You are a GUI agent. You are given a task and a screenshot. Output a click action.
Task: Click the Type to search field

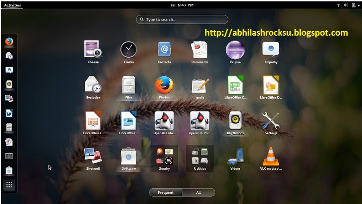pos(182,19)
